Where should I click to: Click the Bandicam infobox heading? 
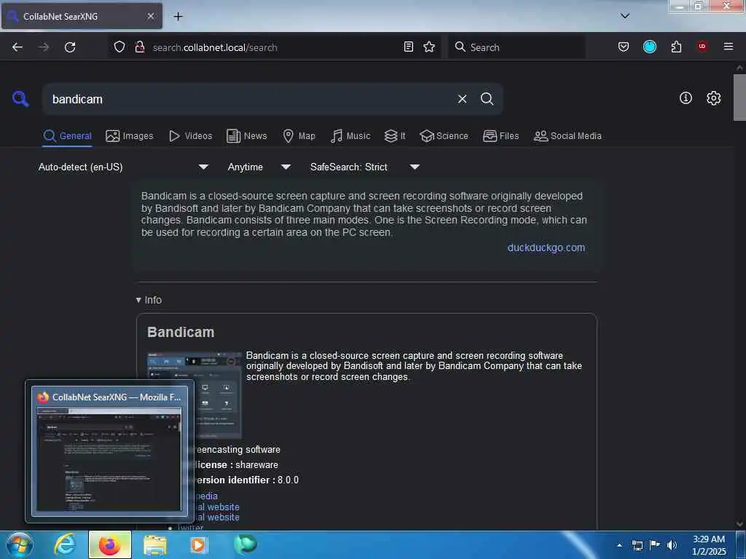pos(181,332)
